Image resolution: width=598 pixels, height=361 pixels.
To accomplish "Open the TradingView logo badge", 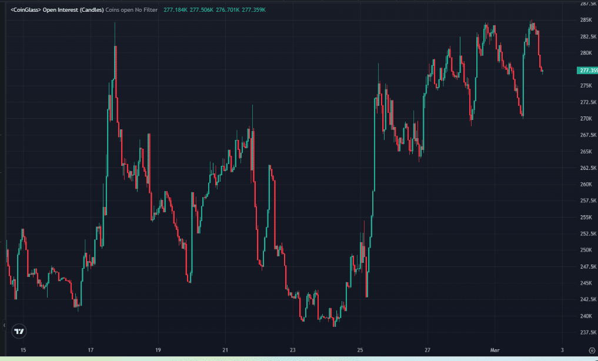I will [x=19, y=331].
